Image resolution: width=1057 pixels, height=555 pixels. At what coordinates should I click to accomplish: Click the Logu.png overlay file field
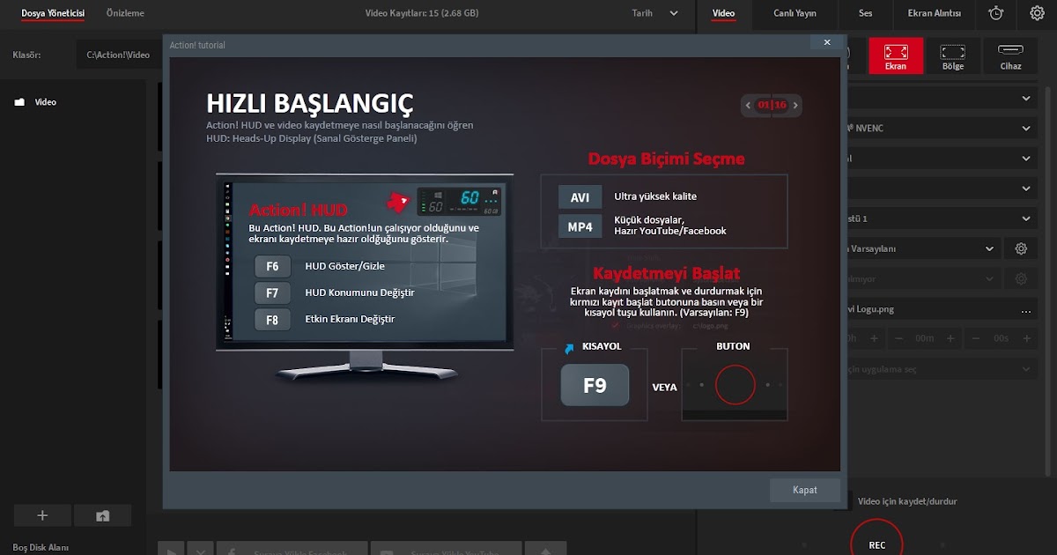929,310
